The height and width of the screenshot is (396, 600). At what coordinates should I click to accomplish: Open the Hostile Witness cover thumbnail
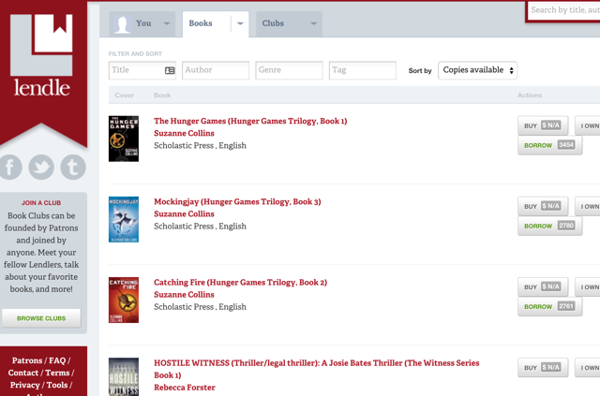click(x=124, y=377)
